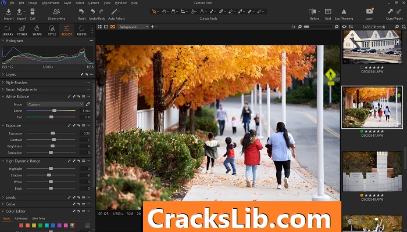Image resolution: width=407 pixels, height=232 pixels.
Task: Click the Exposure value field showing 0.36
Action: (x=85, y=133)
